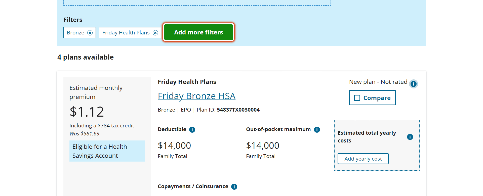Click the Friday Health Plans issuer heading
Image resolution: width=483 pixels, height=196 pixels.
point(187,82)
